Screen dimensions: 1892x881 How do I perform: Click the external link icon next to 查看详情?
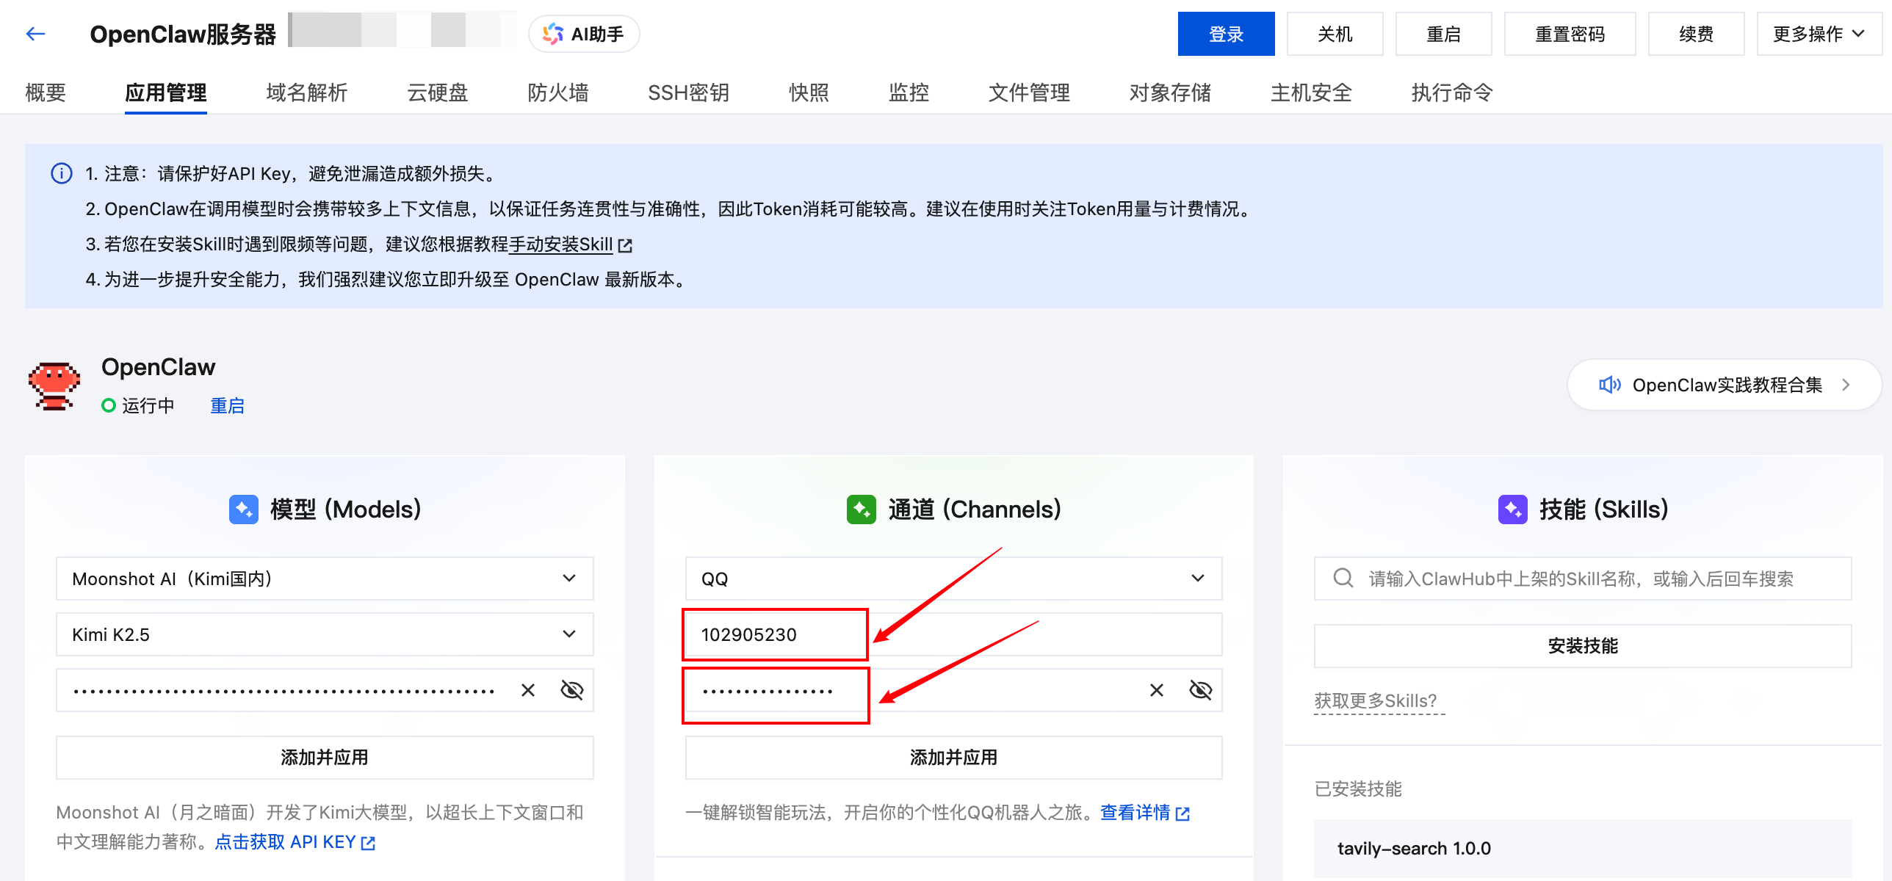pos(1182,813)
